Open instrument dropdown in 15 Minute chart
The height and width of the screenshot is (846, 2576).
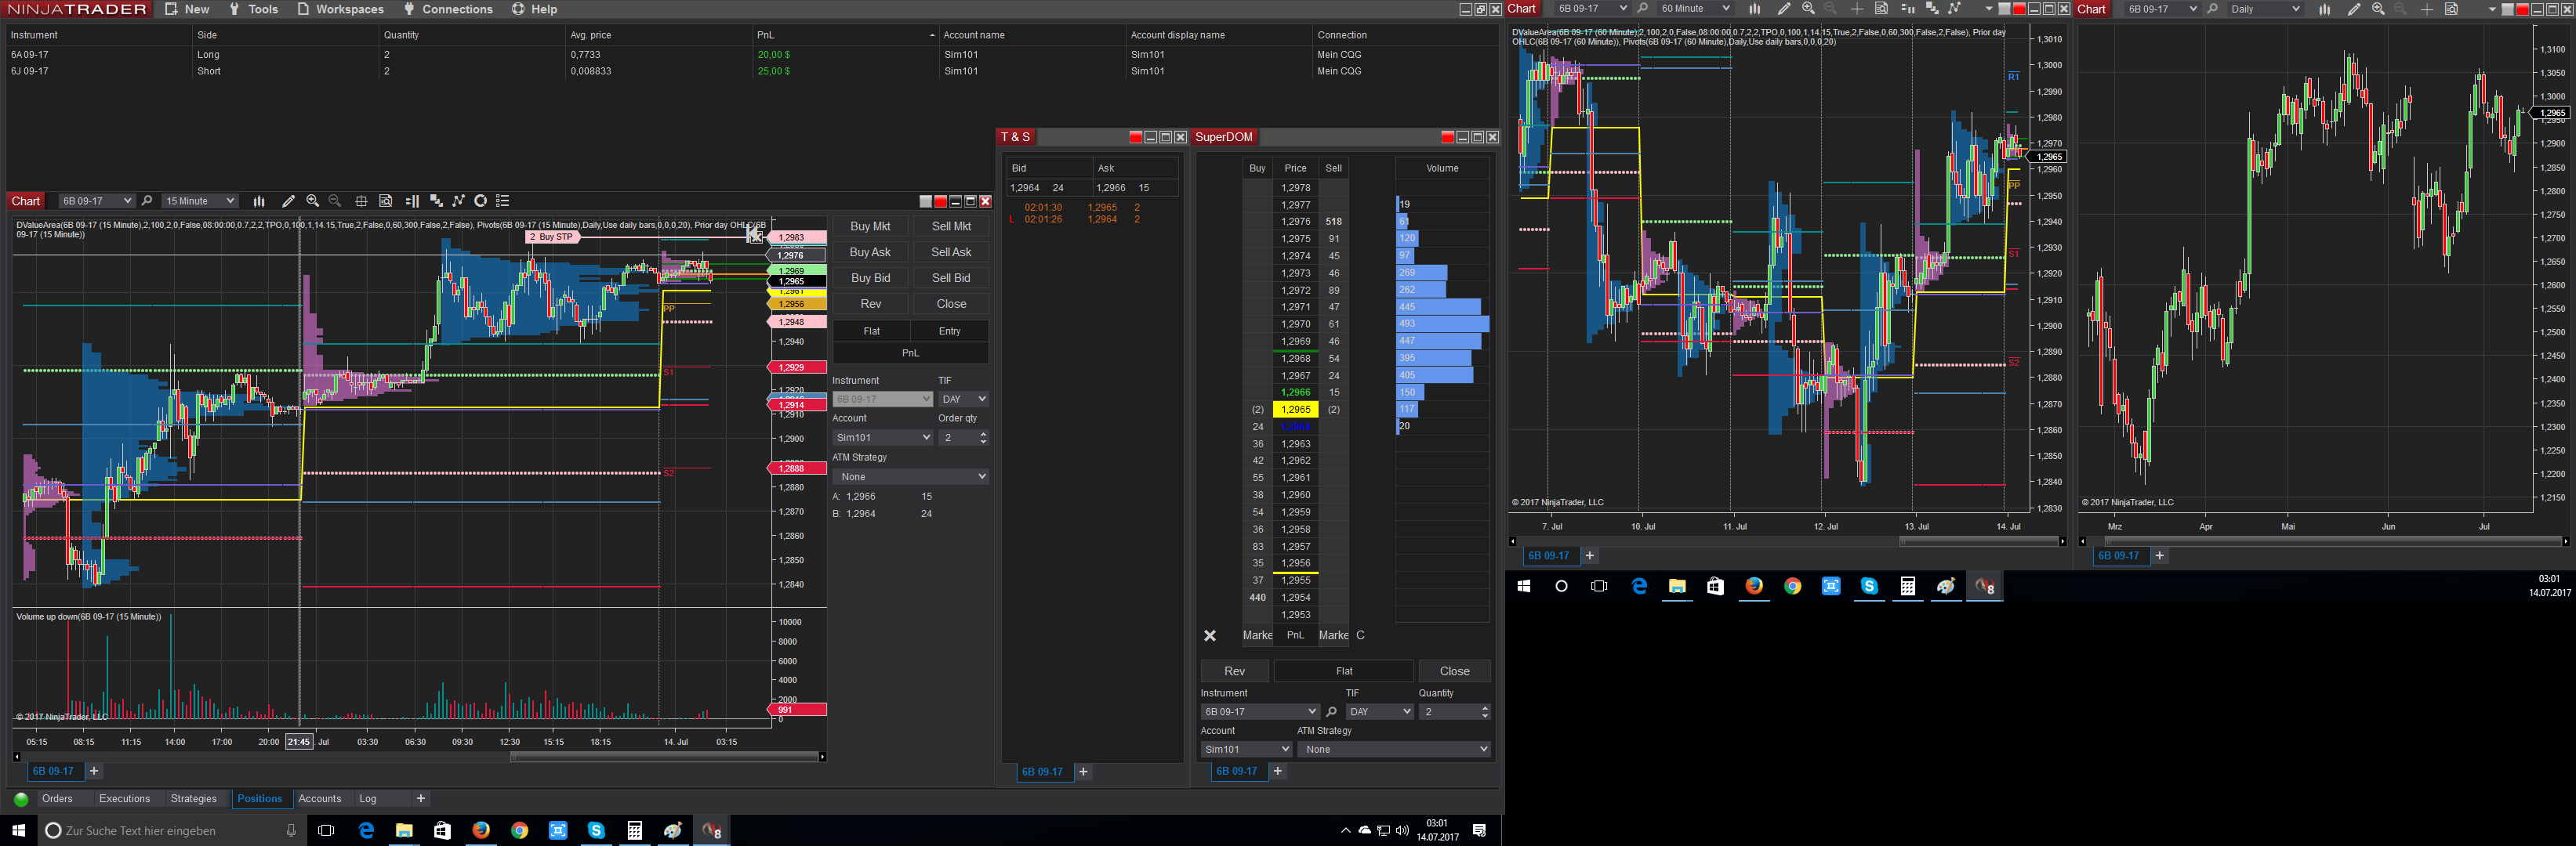96,201
